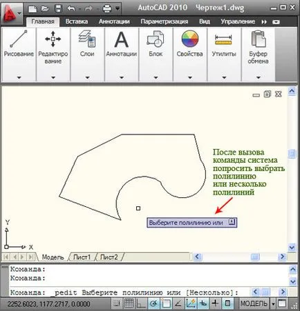The width and height of the screenshot is (300, 311).
Task: Toggle Dynamic UCS in status bar
Action: tap(191, 303)
